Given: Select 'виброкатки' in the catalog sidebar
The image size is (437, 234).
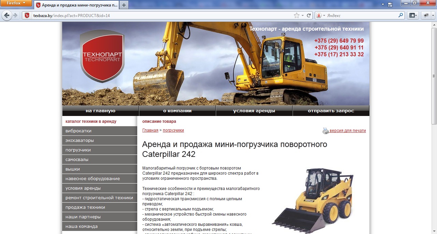Looking at the screenshot, I should pos(100,131).
